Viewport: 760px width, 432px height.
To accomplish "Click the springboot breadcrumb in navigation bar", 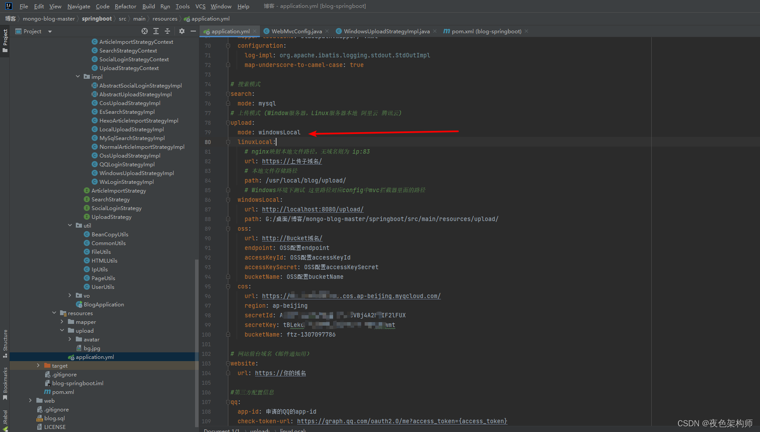I will (x=96, y=19).
